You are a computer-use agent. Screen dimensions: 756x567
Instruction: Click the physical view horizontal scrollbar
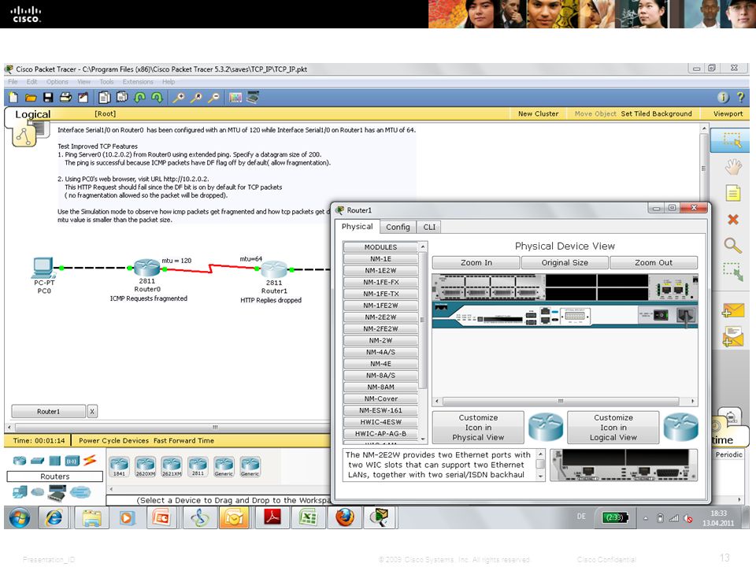point(561,401)
